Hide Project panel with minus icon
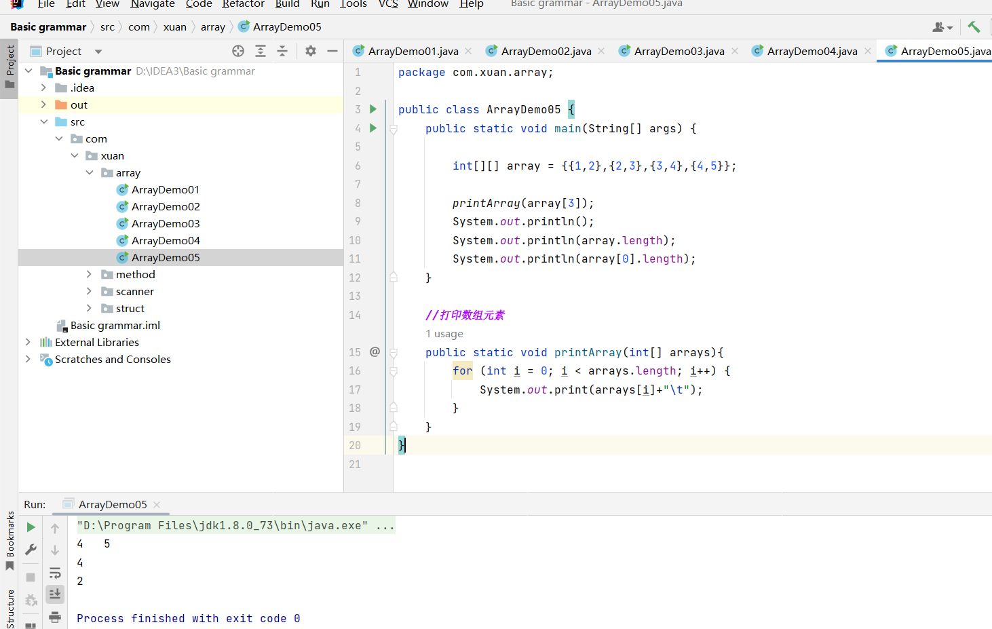This screenshot has width=992, height=629. (x=332, y=51)
